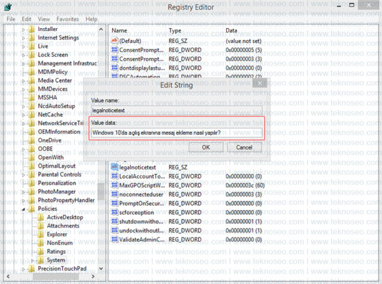Screen dimensions: 382x284
Task: Open the Help menu
Action: coord(91,19)
